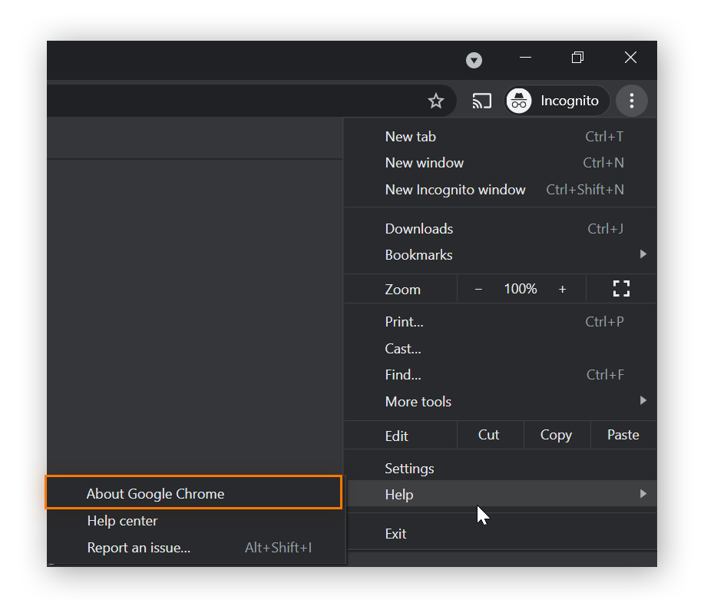Choose Report an issue
The width and height of the screenshot is (704, 610).
pyautogui.click(x=138, y=547)
